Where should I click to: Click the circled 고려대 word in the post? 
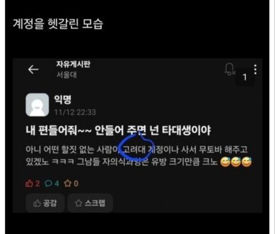click(134, 150)
